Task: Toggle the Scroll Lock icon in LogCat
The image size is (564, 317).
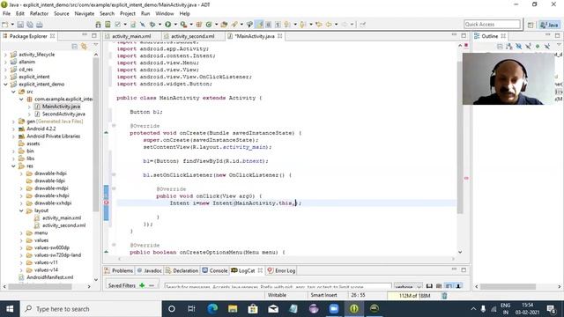Action: point(458,286)
